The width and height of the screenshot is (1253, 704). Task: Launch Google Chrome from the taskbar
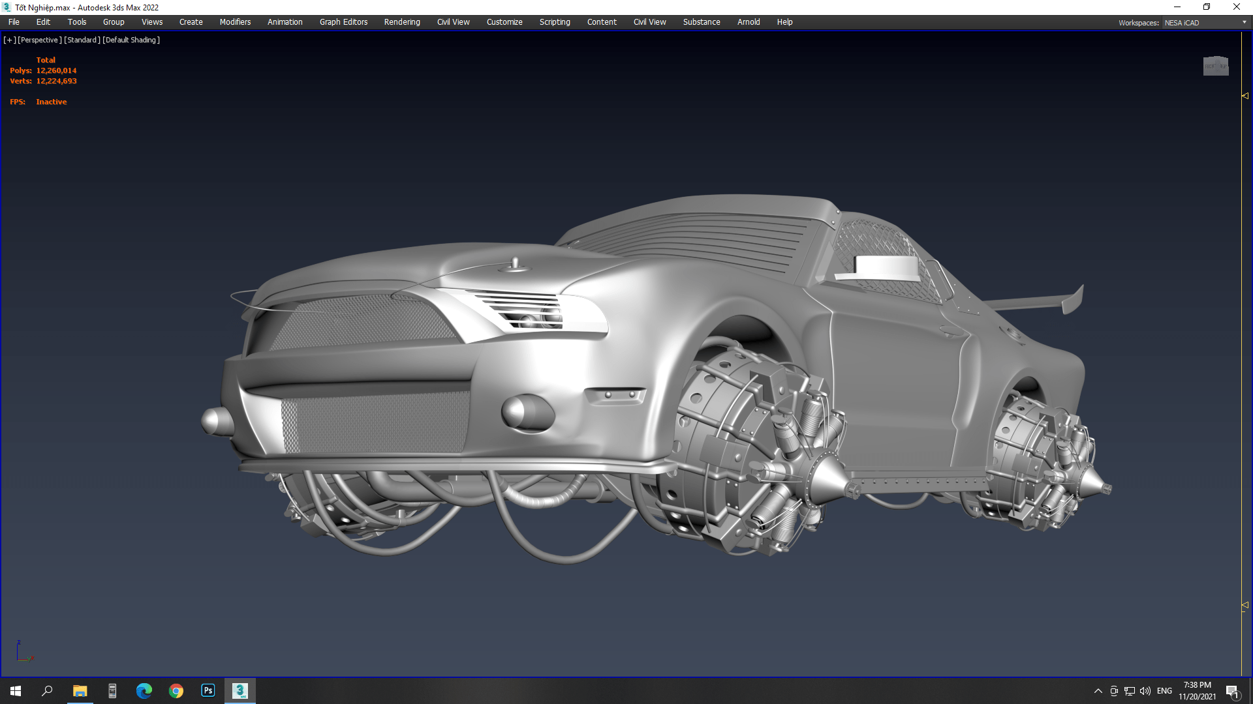tap(176, 690)
